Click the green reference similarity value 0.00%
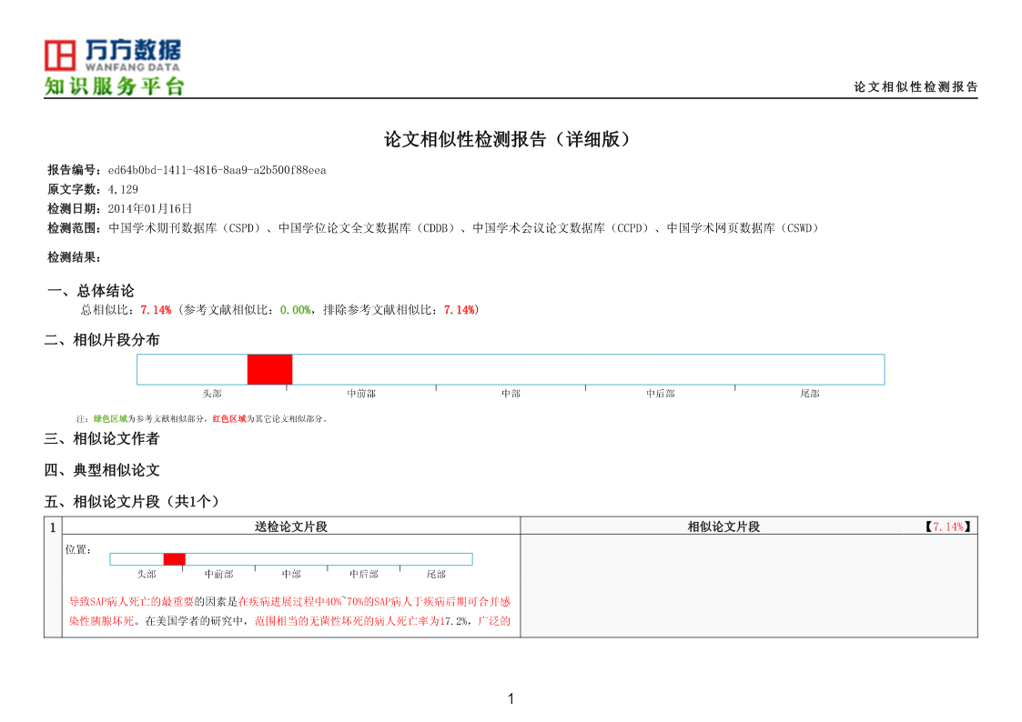Viewport: 1022px width, 722px height. [x=295, y=310]
